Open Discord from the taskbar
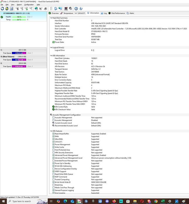Screen dimensions: 189x204 tap(107, 201)
